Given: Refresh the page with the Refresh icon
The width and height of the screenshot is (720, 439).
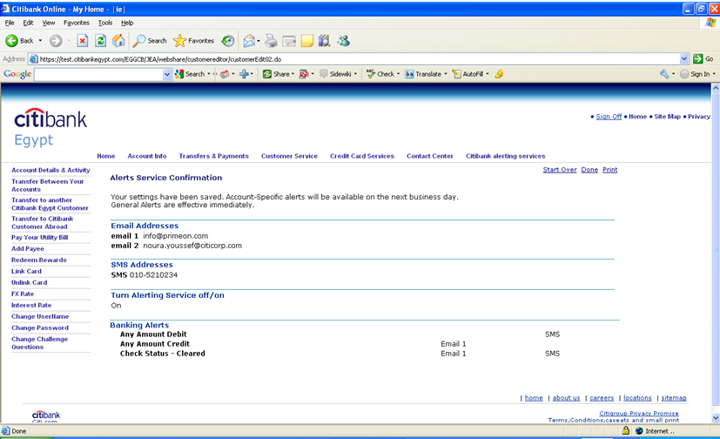Looking at the screenshot, I should point(101,41).
